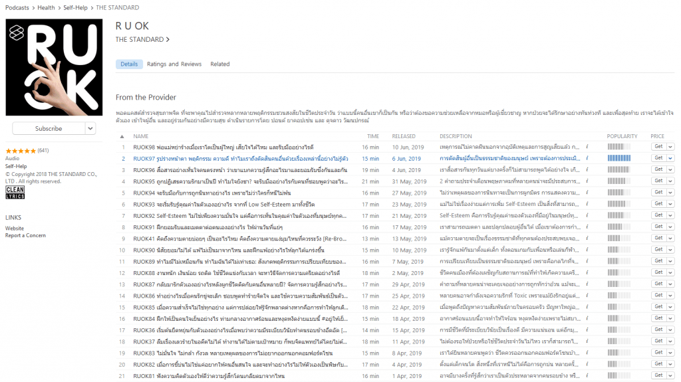Expand Get options for RUOK95 episode
This screenshot has width=681, height=382.
coord(670,181)
